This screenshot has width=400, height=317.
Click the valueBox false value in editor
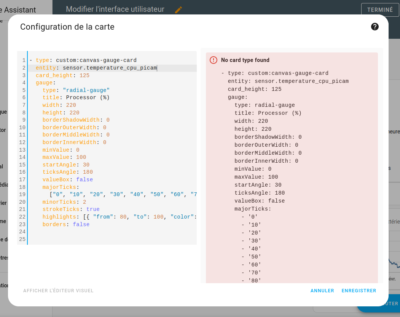pyautogui.click(x=84, y=179)
